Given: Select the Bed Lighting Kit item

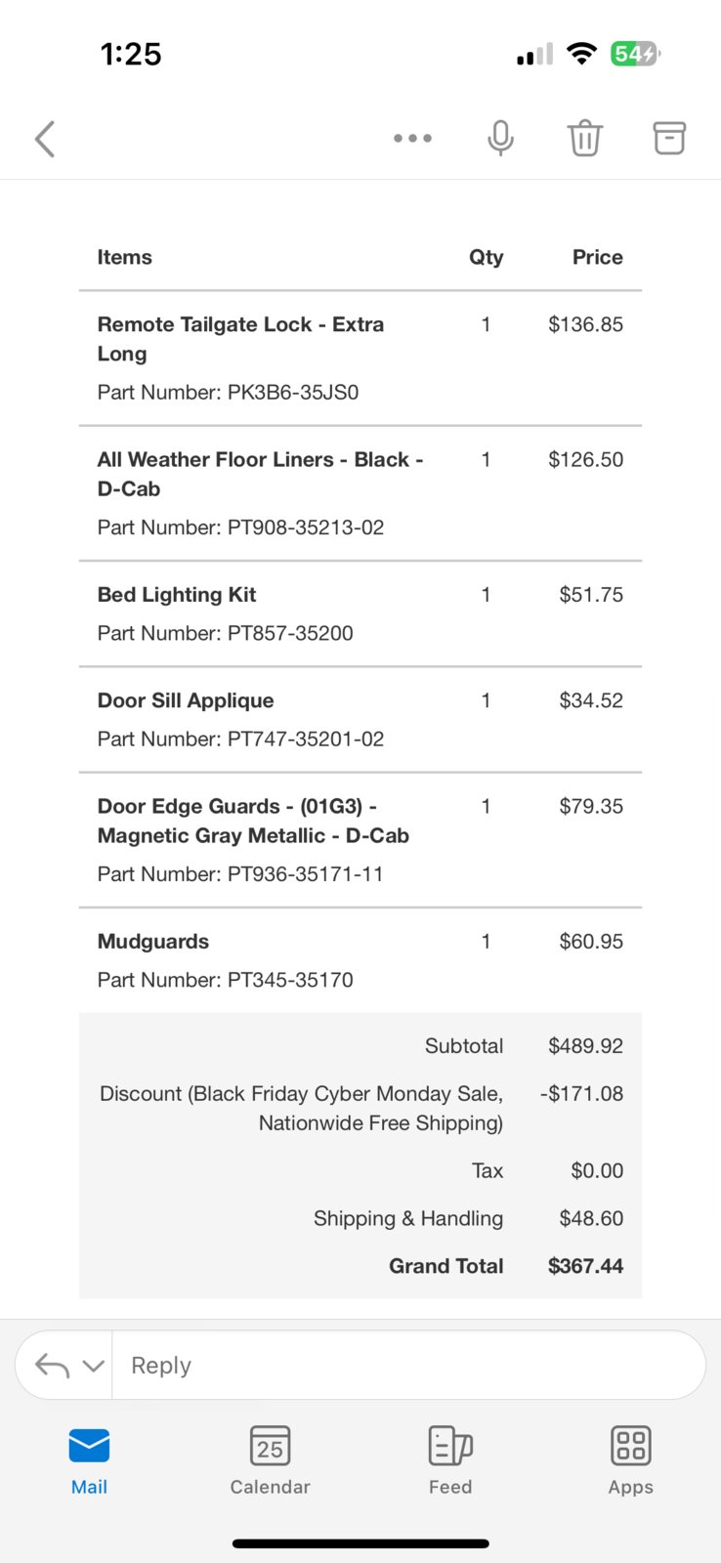Looking at the screenshot, I should [177, 595].
